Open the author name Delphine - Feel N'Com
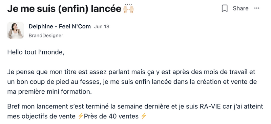This screenshot has height=124, width=271. 60,26
